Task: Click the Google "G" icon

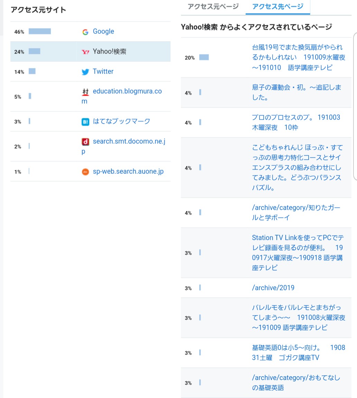Action: (x=85, y=31)
